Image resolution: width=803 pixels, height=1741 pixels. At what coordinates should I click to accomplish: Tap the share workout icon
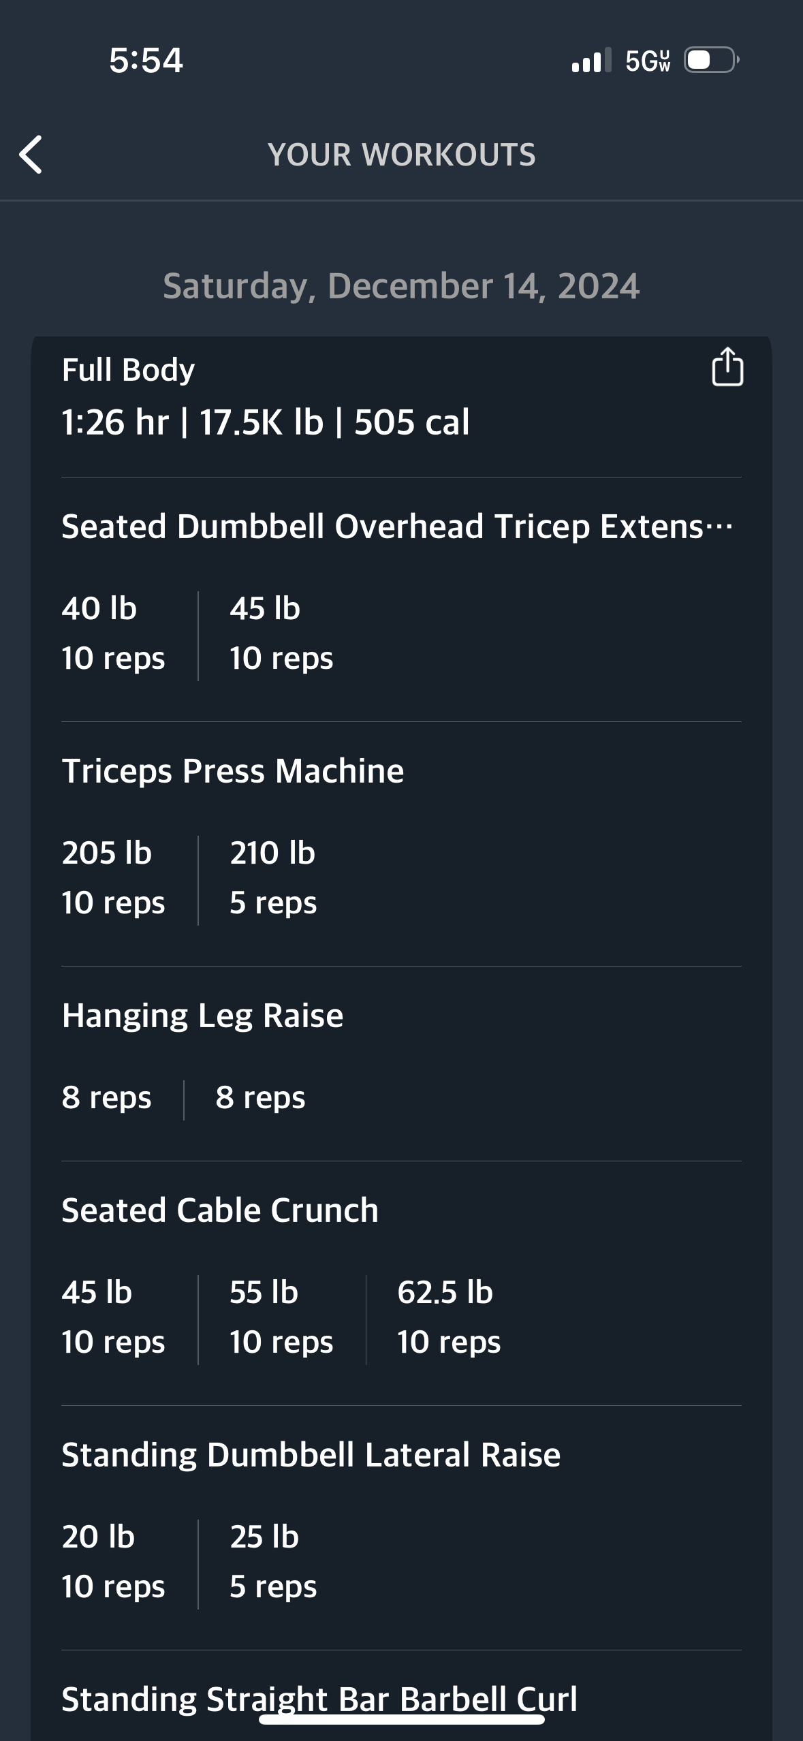point(727,368)
